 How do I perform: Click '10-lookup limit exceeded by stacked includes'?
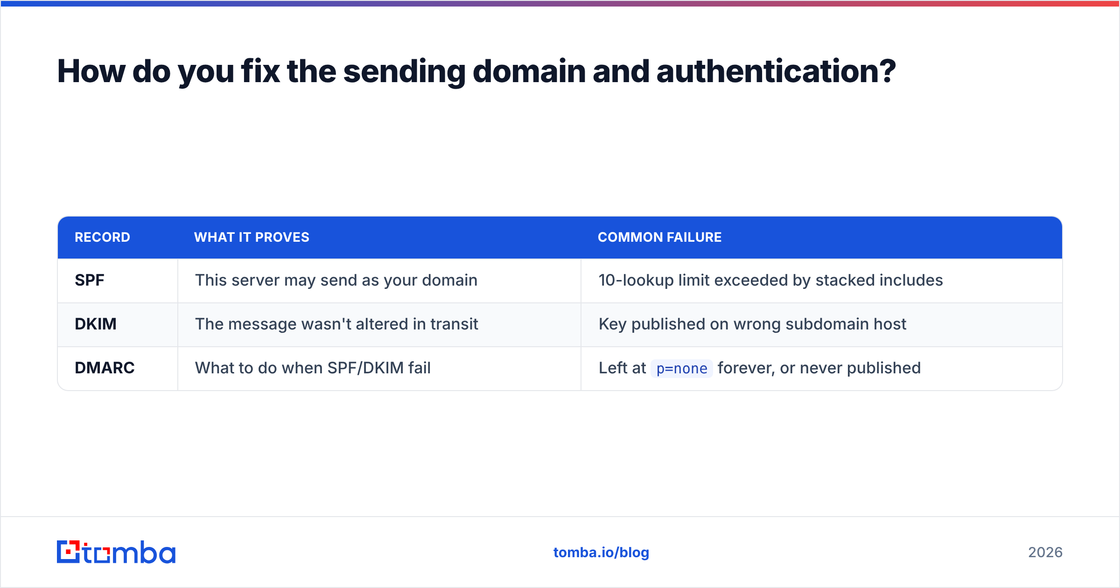[x=770, y=280]
